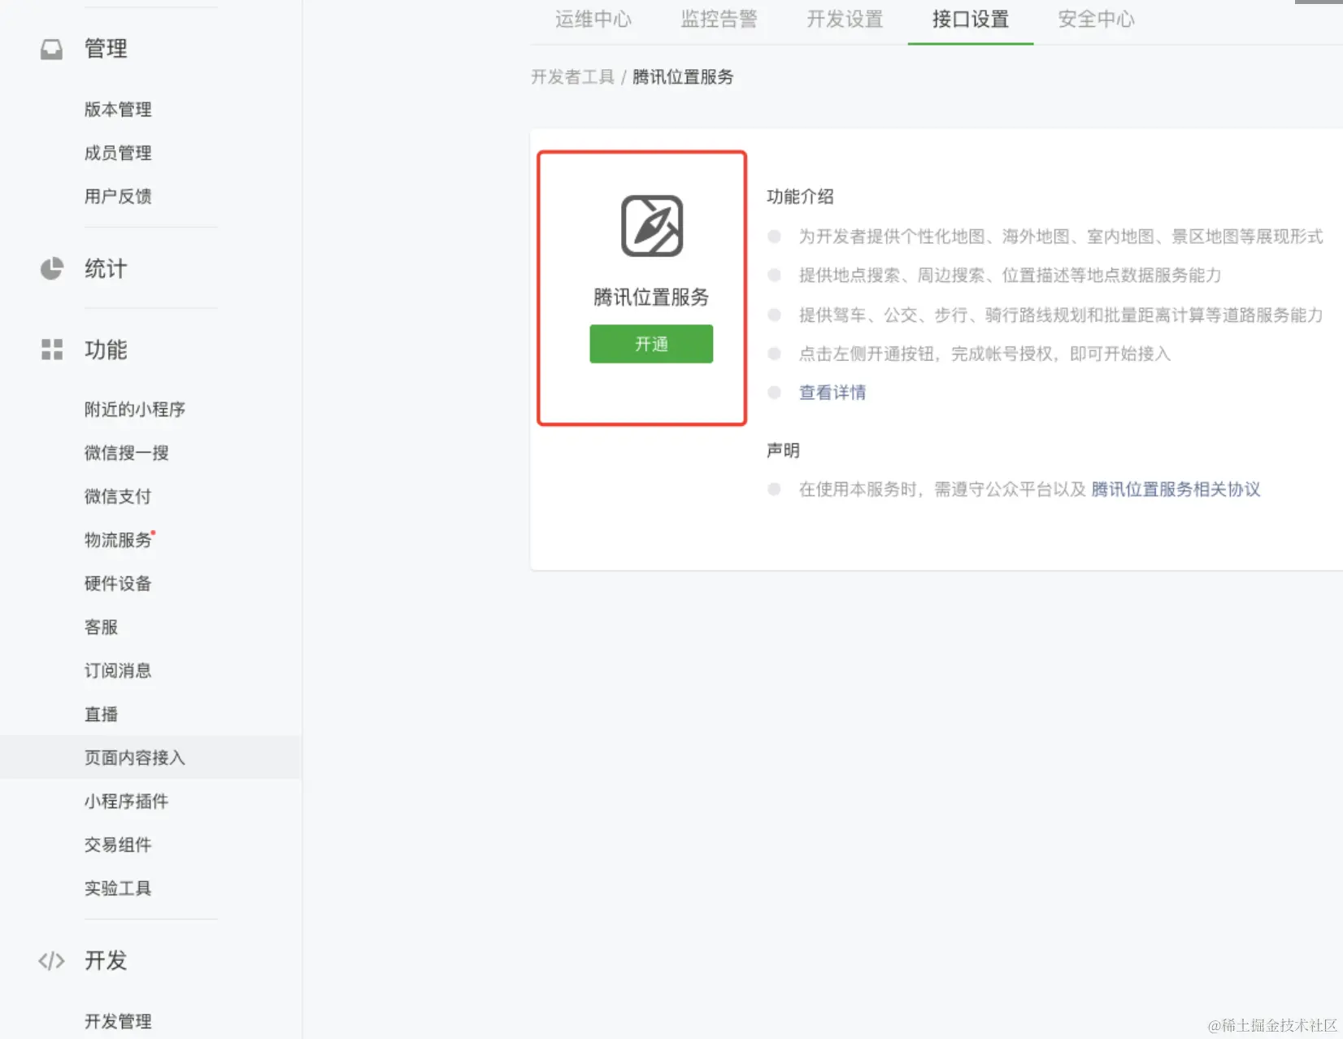Select the 开发设置 tab
The image size is (1343, 1039).
click(845, 20)
